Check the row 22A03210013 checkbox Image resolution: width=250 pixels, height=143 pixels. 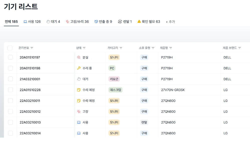(10, 122)
